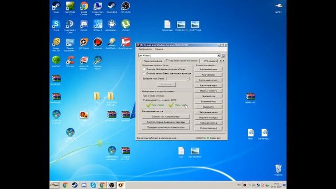Select the CCleaner desktop icon
336x189 pixels.
[70, 61]
